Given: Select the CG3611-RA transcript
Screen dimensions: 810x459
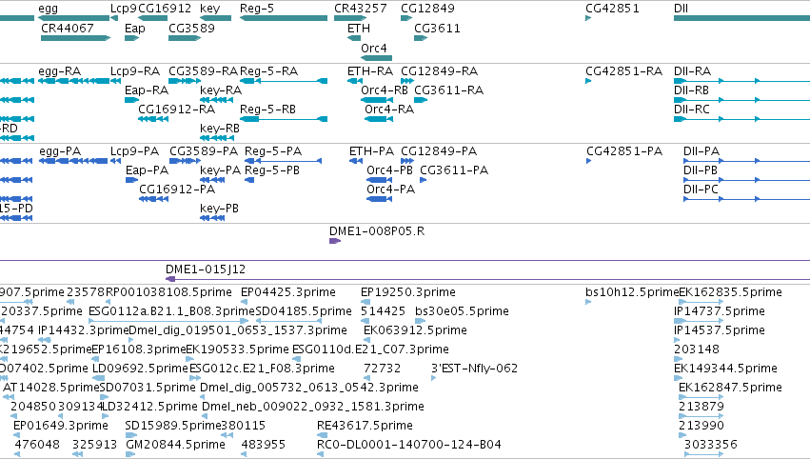Looking at the screenshot, I should [421, 100].
